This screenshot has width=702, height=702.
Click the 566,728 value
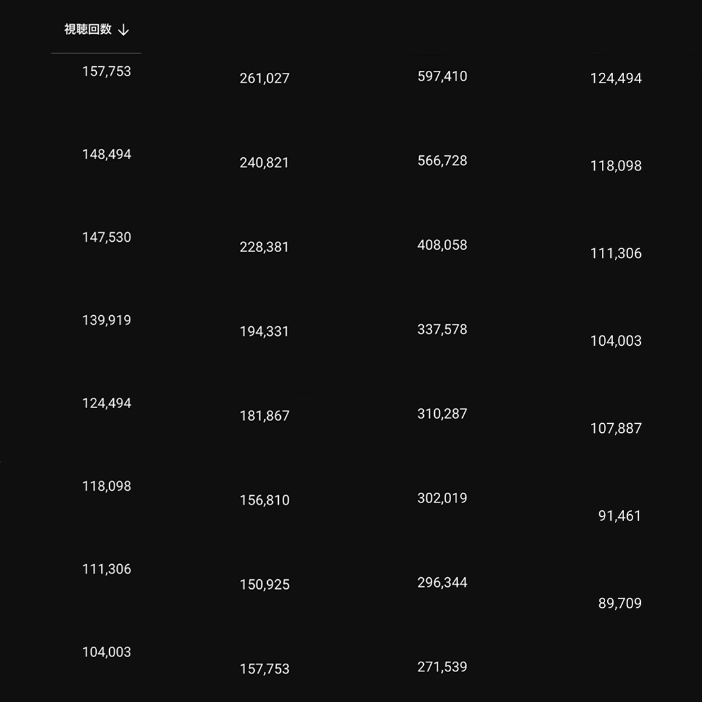click(443, 161)
